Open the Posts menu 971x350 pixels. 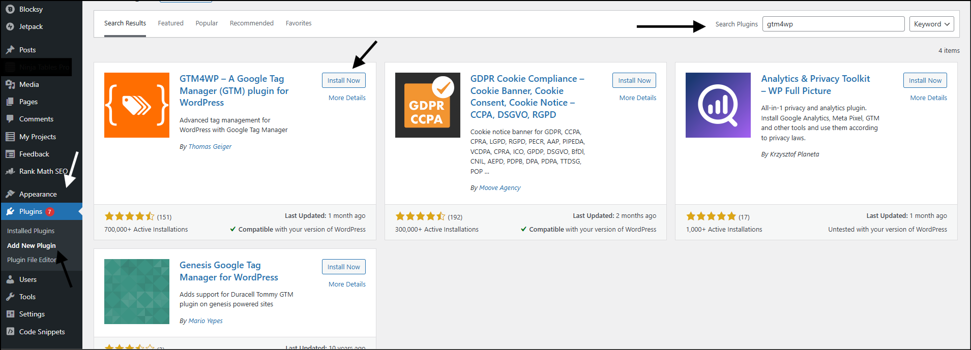pos(41,50)
